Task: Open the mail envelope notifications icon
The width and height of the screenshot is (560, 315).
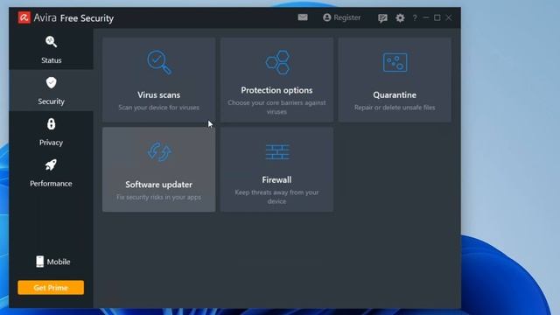Action: click(x=303, y=17)
